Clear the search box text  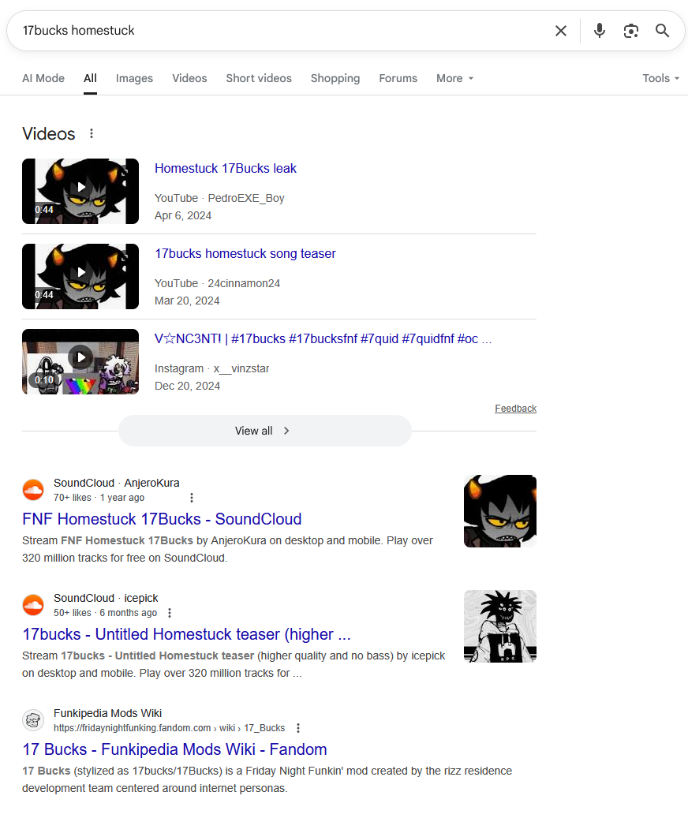click(x=561, y=31)
